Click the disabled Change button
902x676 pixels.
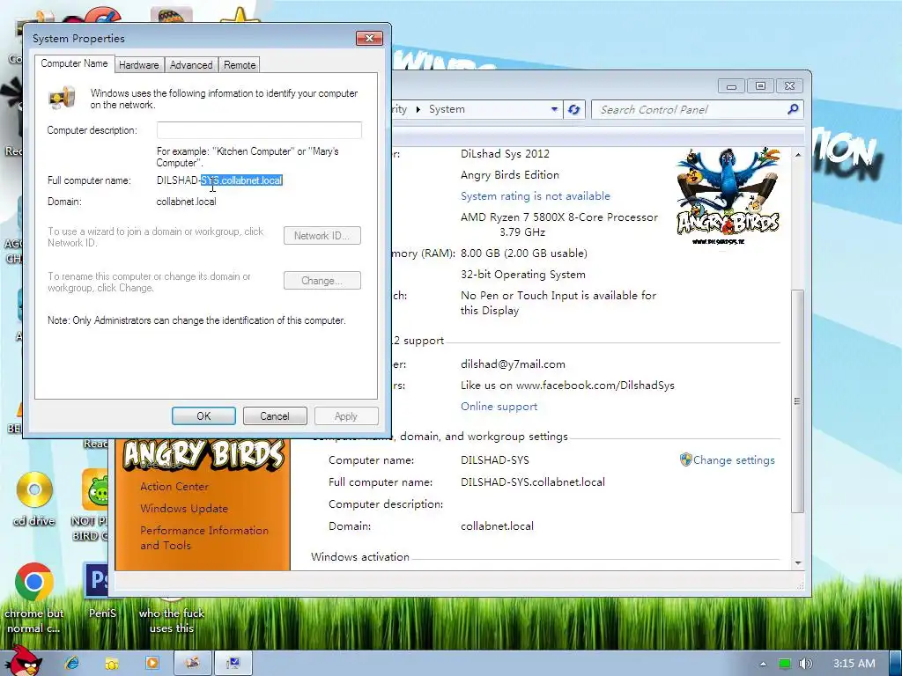tap(322, 281)
